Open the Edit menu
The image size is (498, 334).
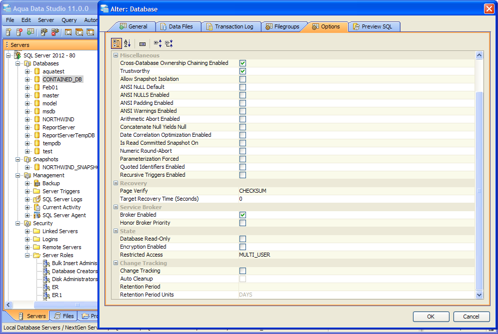pos(26,20)
